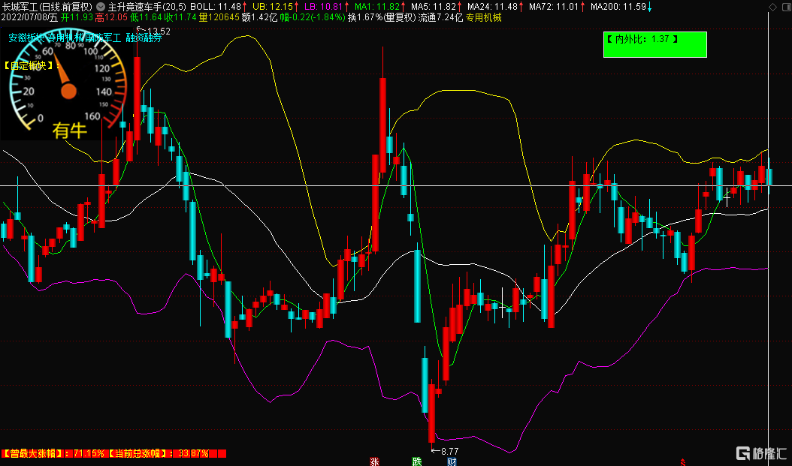This screenshot has height=466, width=792.
Task: Click the high price 高12.05
Action: [x=112, y=18]
